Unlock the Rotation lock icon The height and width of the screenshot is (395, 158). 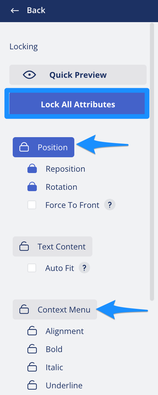pos(32,187)
